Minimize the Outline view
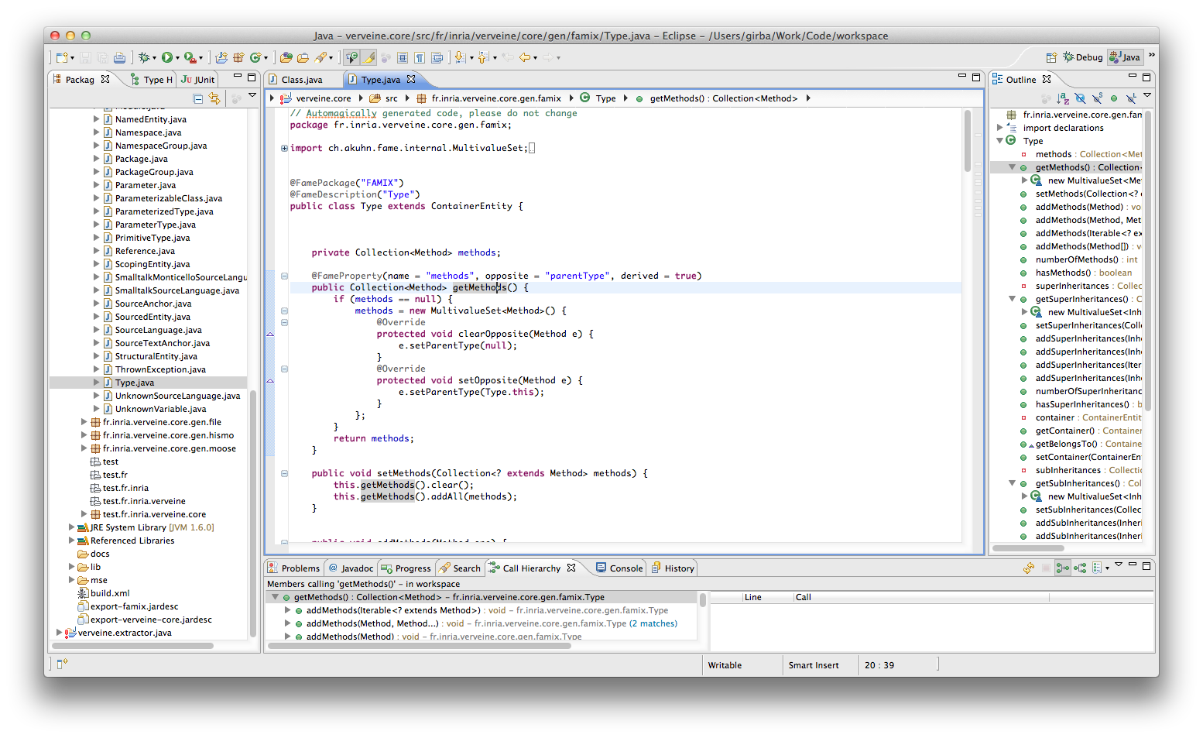Screen dimensions: 1203x738 (1133, 77)
